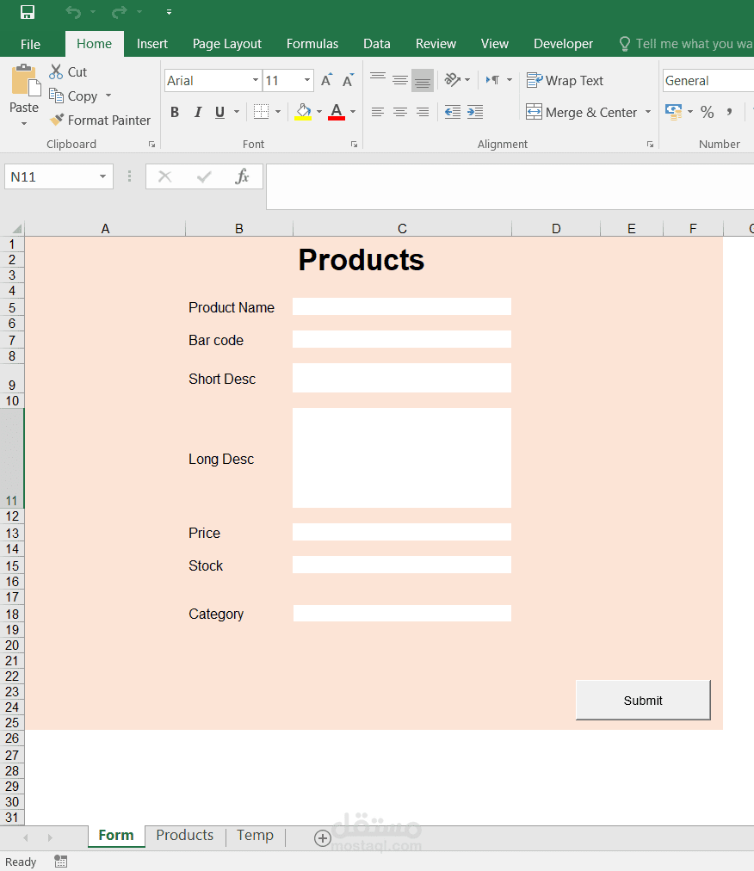This screenshot has width=754, height=871.
Task: Toggle Bold formatting
Action: (x=175, y=112)
